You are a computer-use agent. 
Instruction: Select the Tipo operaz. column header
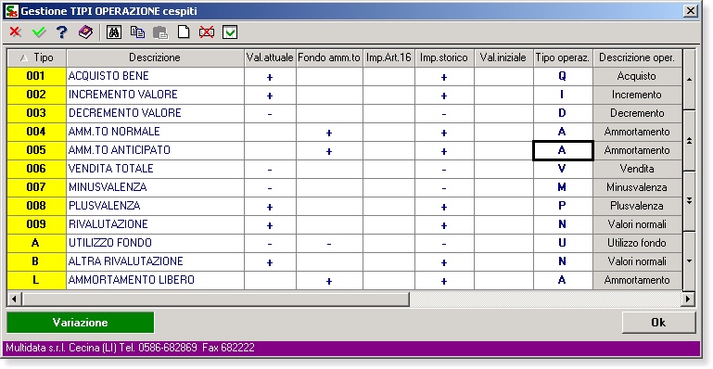[563, 57]
